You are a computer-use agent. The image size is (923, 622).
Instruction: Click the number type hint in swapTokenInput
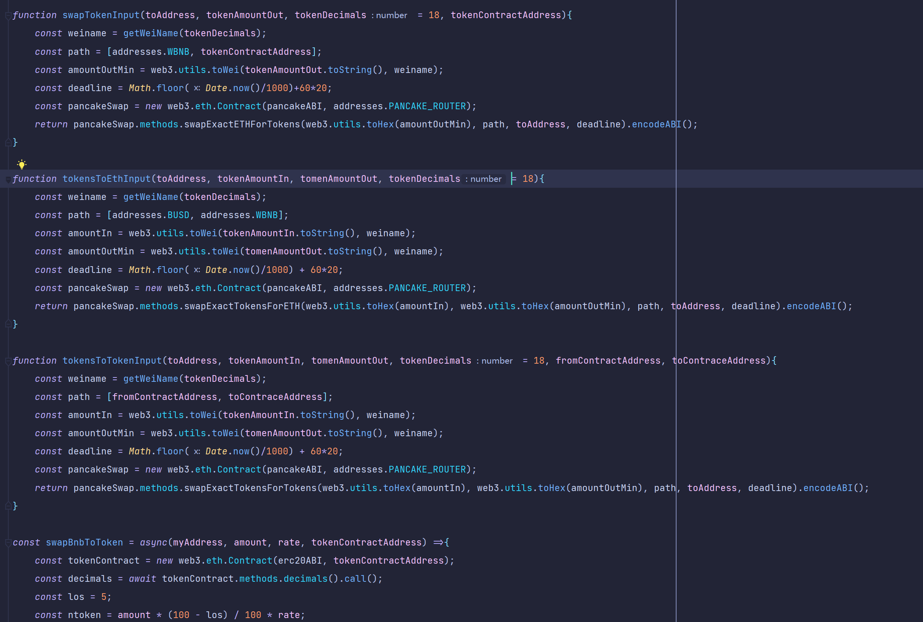click(x=391, y=15)
